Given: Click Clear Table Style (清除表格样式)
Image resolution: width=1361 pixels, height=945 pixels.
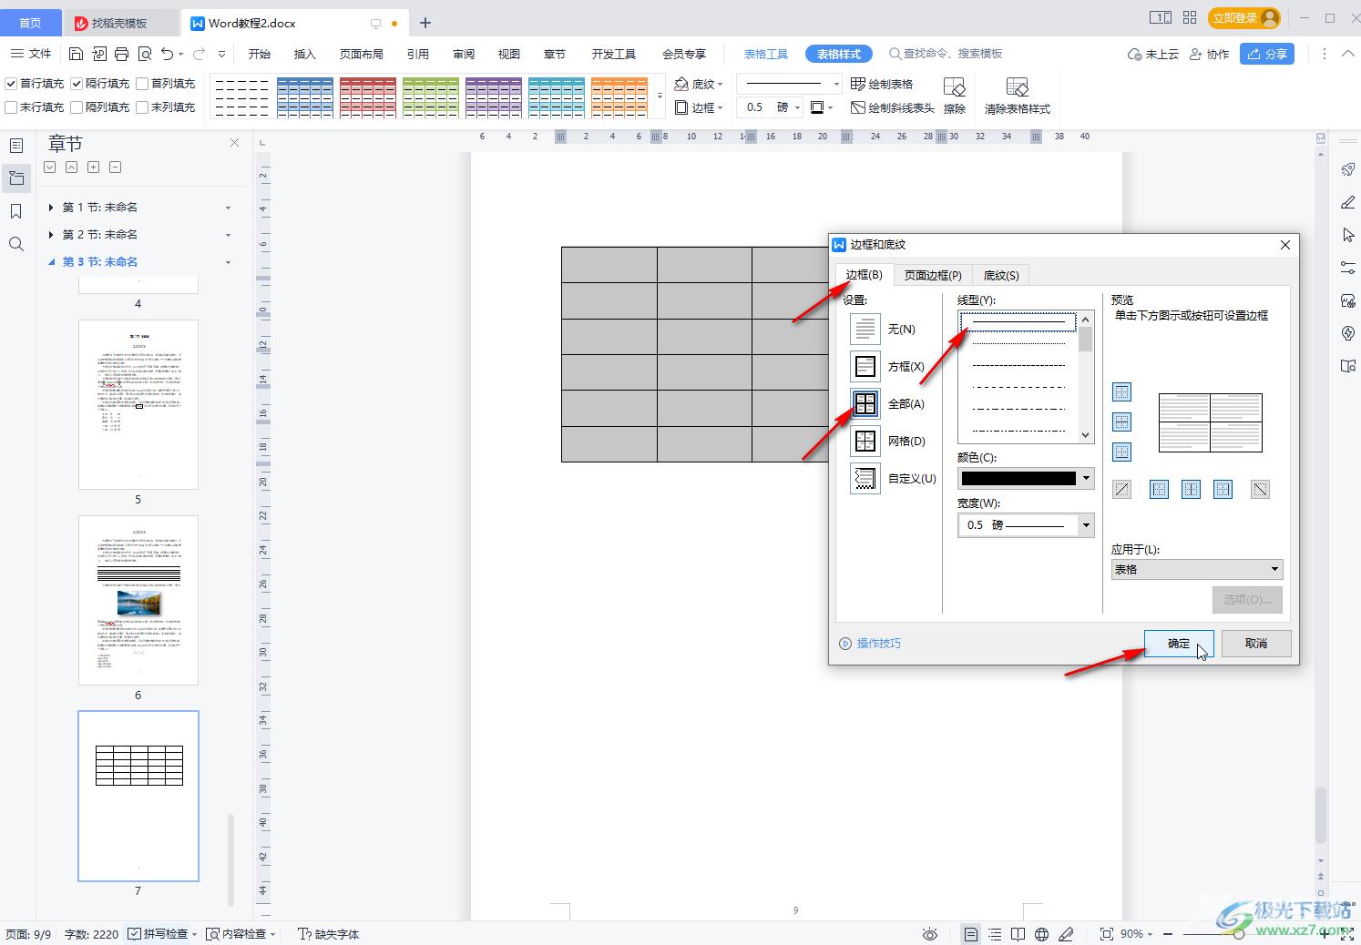Looking at the screenshot, I should pos(1018,96).
